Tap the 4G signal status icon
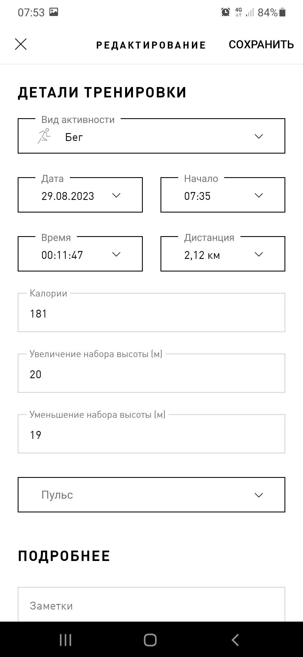This screenshot has width=303, height=657. 238,12
